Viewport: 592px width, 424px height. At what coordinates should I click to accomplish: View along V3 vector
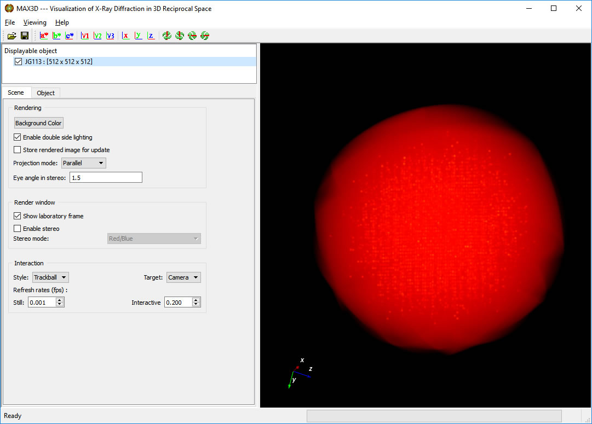[110, 36]
